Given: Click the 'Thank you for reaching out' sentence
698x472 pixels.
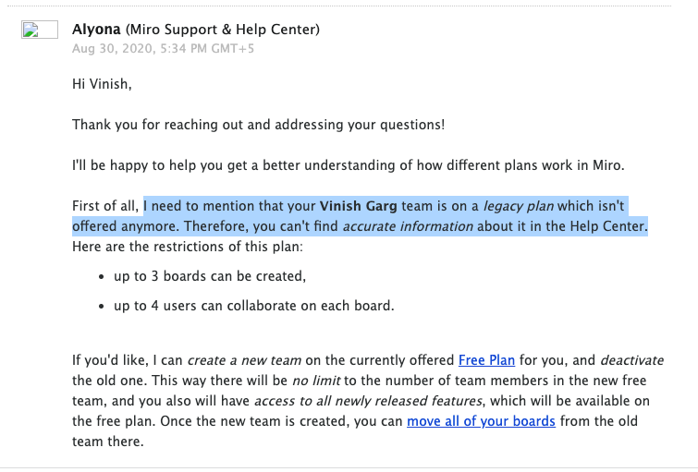Looking at the screenshot, I should pos(258,125).
